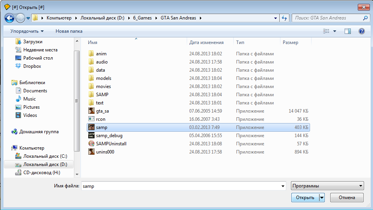Screen dimensions: 373x210
Task: Sort the list by the Имя column header
Action: coord(93,42)
